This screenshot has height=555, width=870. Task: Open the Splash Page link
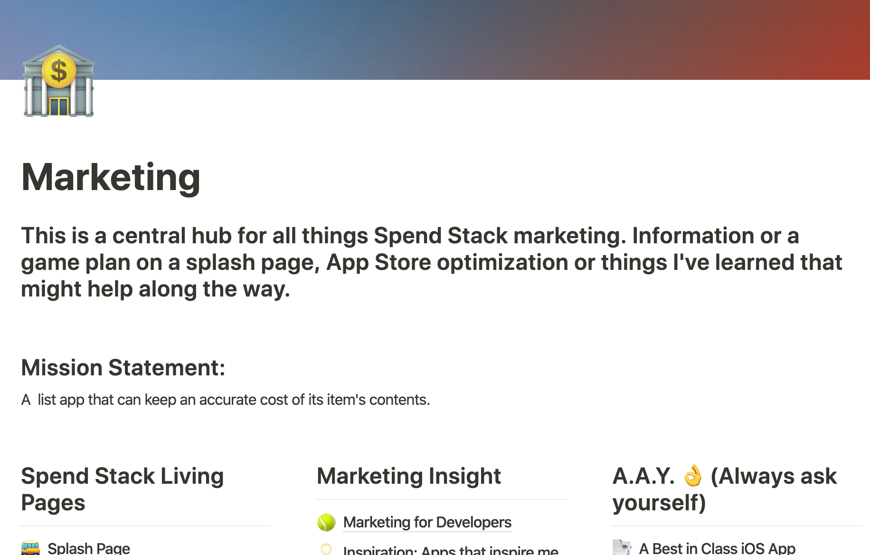(x=89, y=548)
